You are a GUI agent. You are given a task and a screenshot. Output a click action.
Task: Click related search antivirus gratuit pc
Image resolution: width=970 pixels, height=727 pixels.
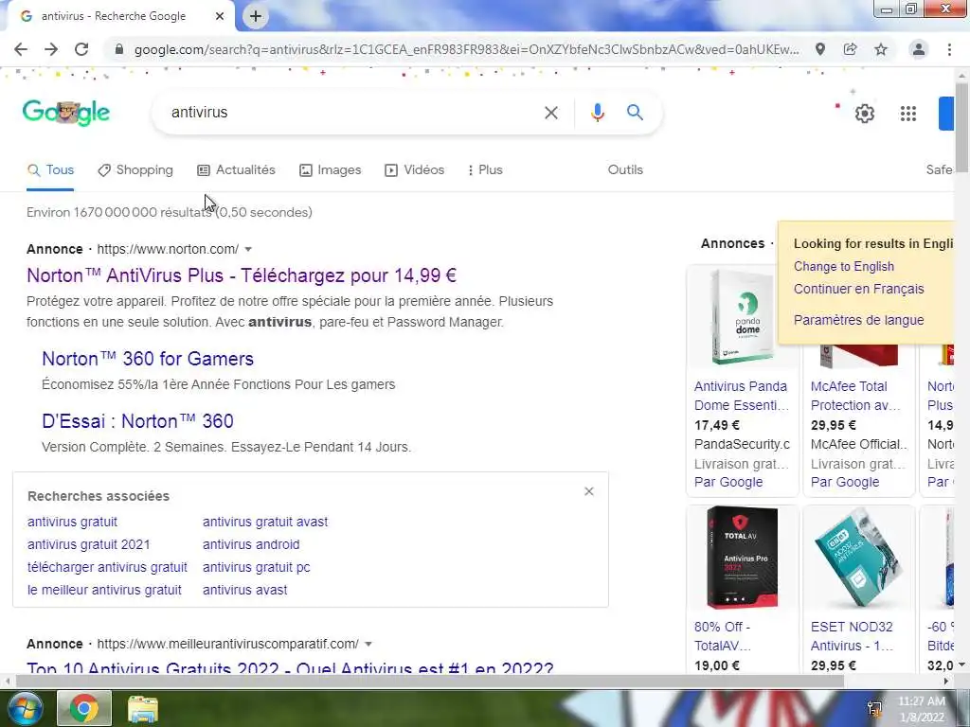click(256, 568)
